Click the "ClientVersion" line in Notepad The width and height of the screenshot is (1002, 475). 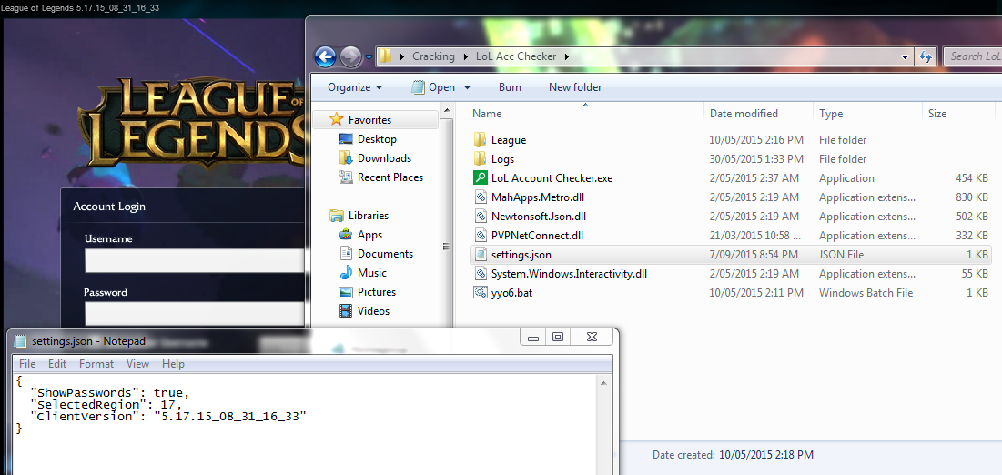click(x=168, y=416)
